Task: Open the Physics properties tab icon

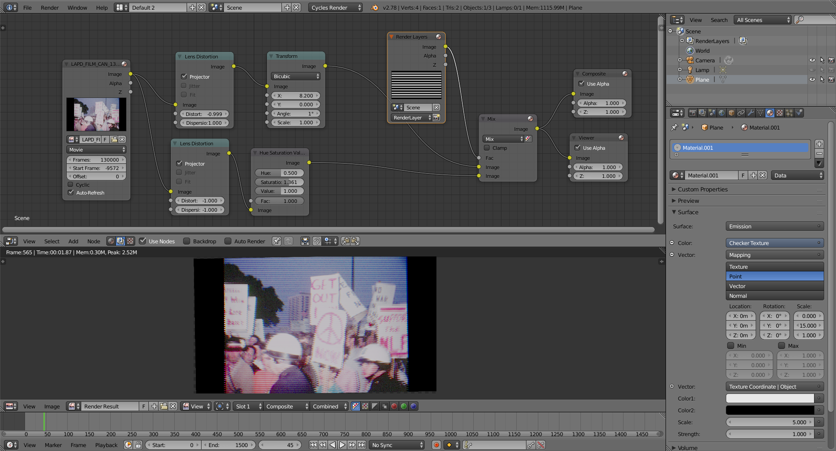Action: pyautogui.click(x=799, y=113)
